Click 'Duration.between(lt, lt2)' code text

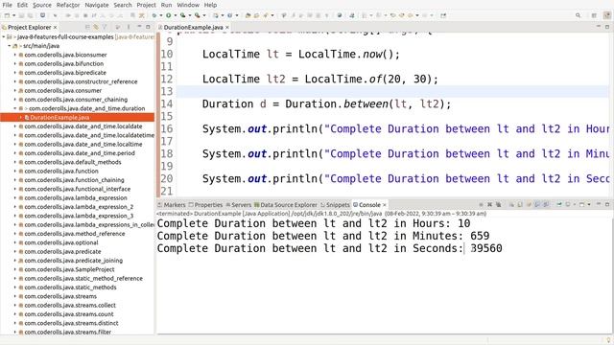(365, 104)
